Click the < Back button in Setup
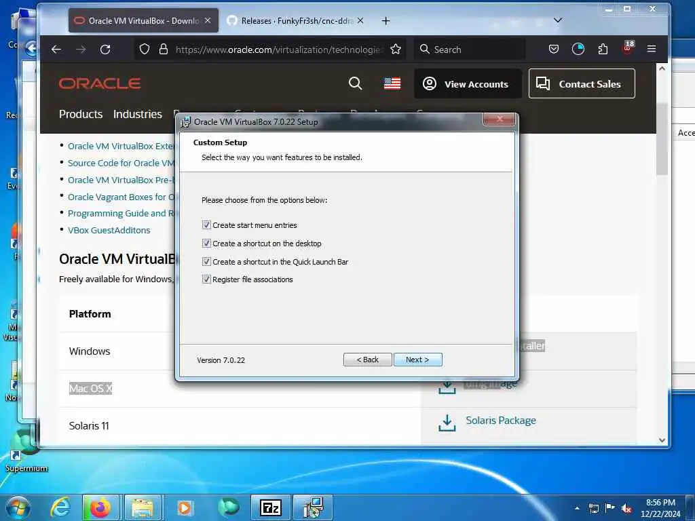The height and width of the screenshot is (521, 695). tap(367, 360)
